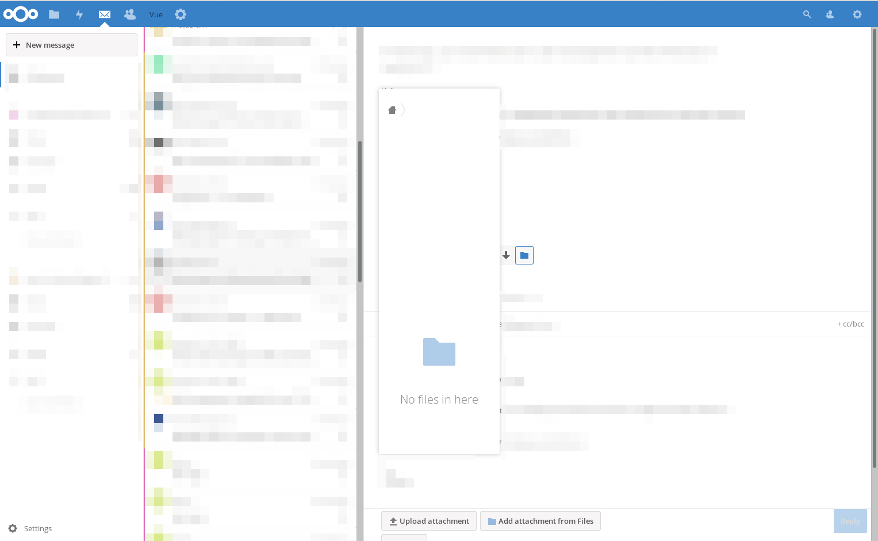The height and width of the screenshot is (541, 878).
Task: Start a New message
Action: (71, 45)
